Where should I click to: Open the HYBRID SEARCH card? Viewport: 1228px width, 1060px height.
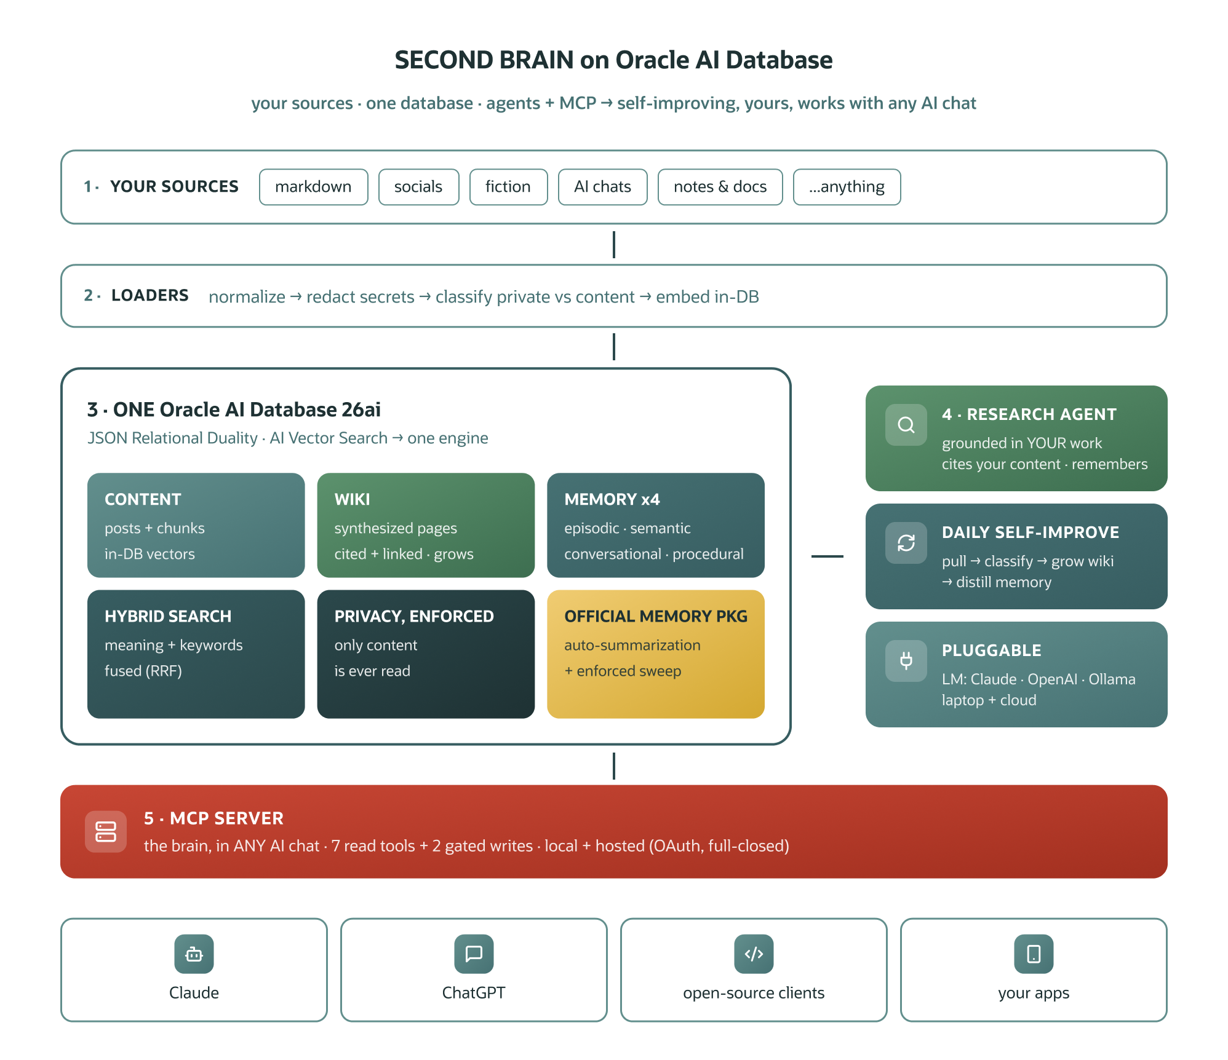pyautogui.click(x=196, y=654)
